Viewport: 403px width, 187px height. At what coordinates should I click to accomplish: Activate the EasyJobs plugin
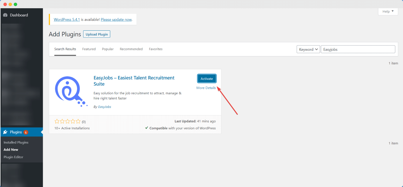click(207, 79)
